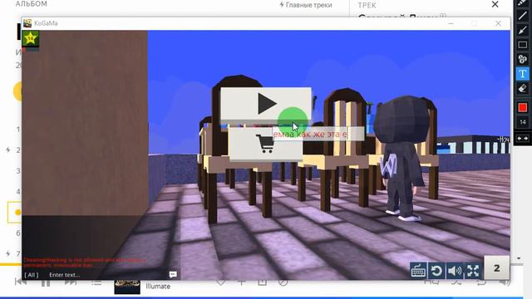Click the undo/redo arrows button
The image size is (532, 299).
pos(522,139)
